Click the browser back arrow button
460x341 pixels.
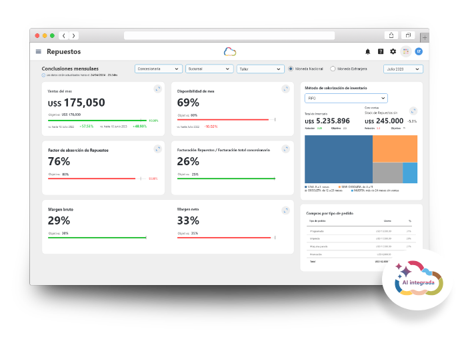click(63, 36)
